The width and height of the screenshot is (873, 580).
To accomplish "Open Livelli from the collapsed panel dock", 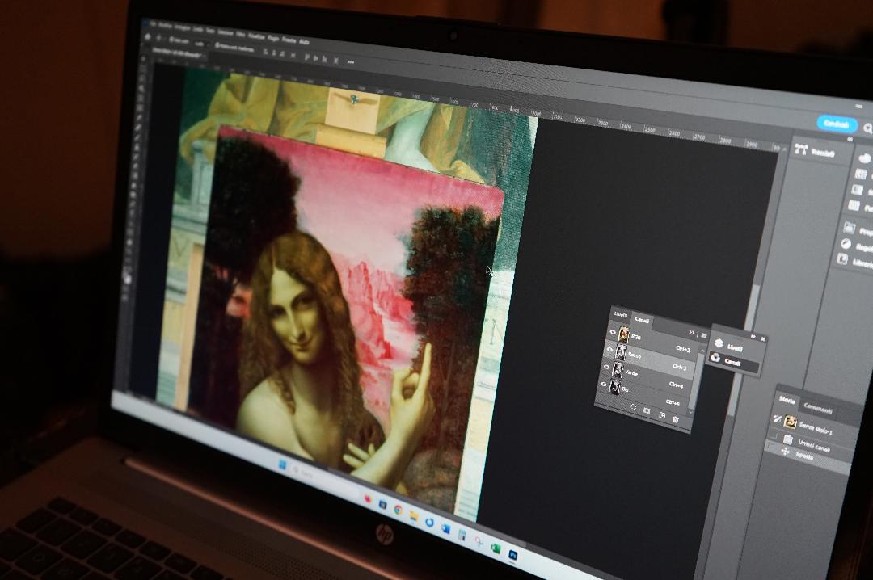I will click(x=728, y=346).
